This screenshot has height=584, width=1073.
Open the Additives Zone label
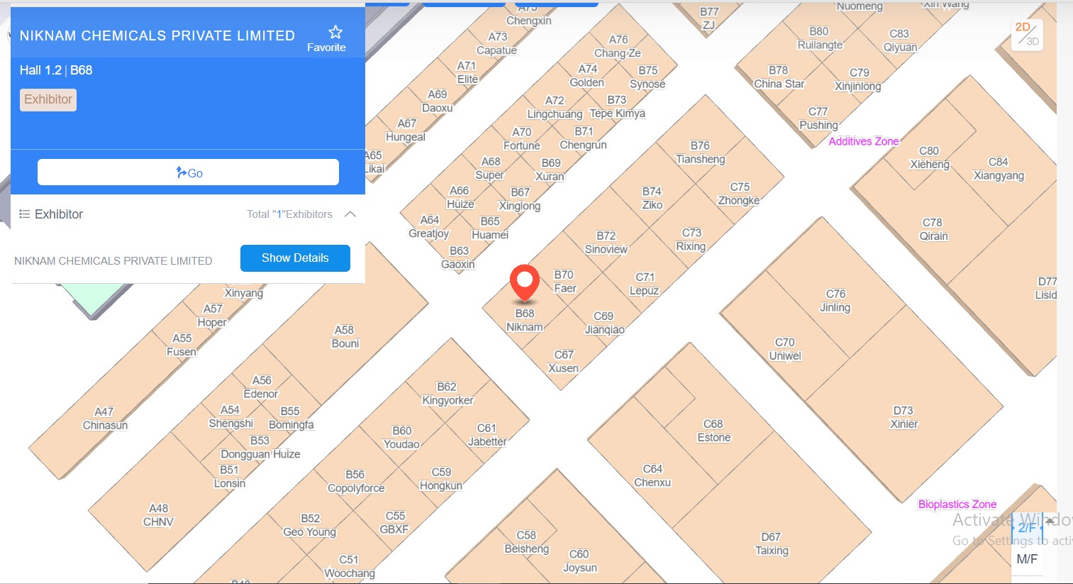click(x=864, y=141)
